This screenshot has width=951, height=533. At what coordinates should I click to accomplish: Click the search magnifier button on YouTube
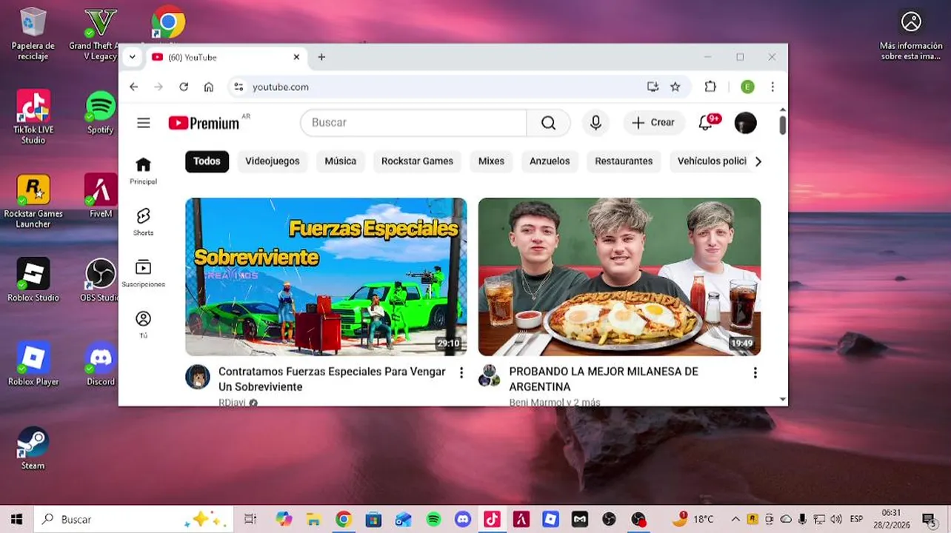548,123
